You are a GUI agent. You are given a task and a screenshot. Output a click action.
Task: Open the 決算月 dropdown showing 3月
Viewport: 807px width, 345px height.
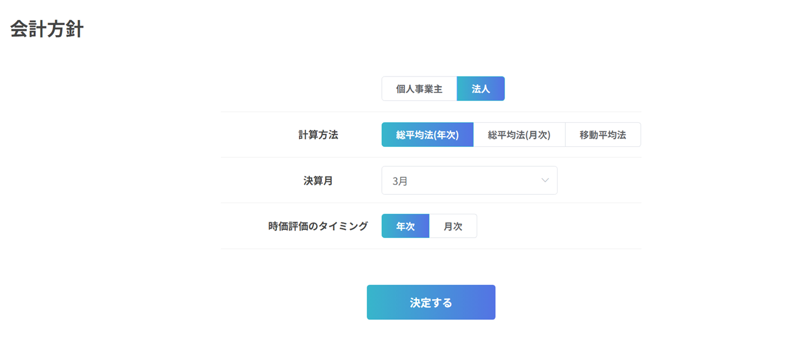point(469,180)
